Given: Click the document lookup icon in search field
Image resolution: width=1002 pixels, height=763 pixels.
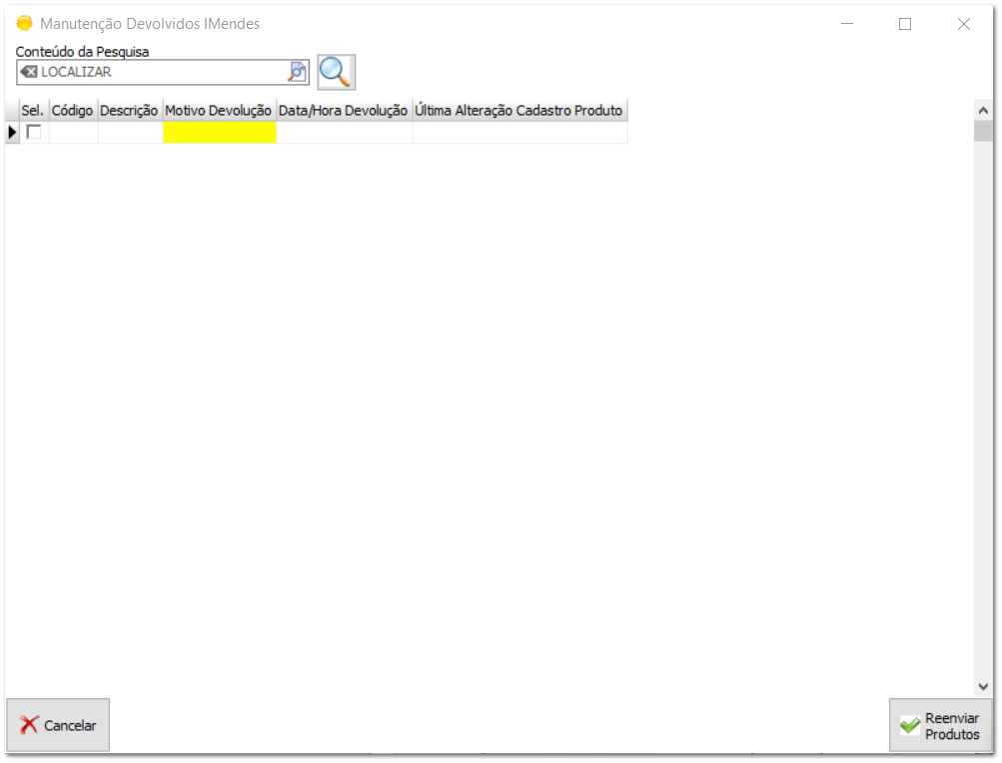Looking at the screenshot, I should pos(298,72).
